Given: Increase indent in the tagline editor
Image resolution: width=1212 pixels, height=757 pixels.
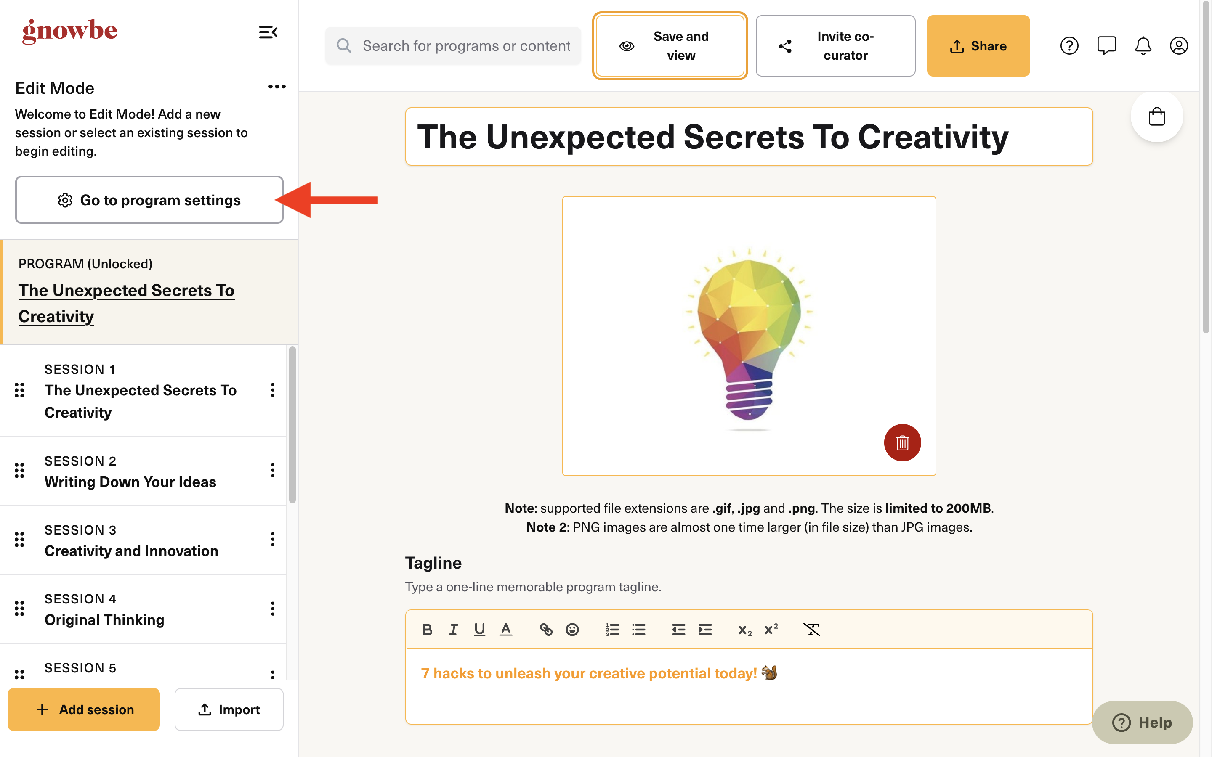Looking at the screenshot, I should [x=705, y=629].
